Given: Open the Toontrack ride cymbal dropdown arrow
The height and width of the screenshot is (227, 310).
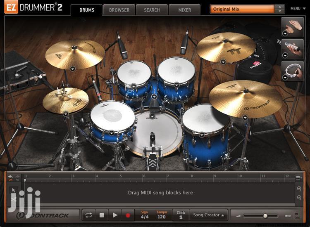Looking at the screenshot, I should [x=245, y=118].
